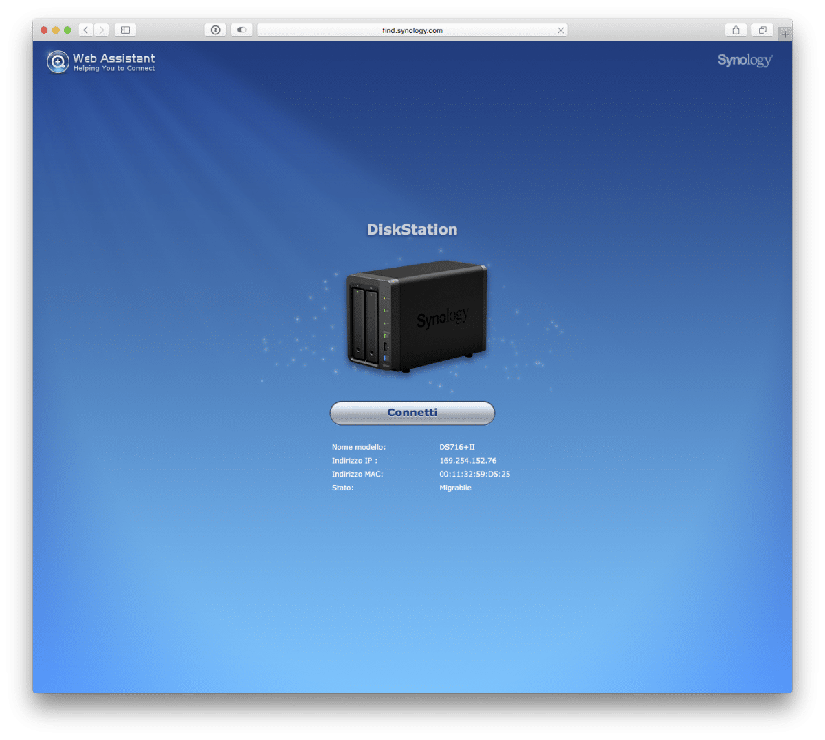This screenshot has height=740, width=825.
Task: Stop loading with the address bar X
Action: coord(560,30)
